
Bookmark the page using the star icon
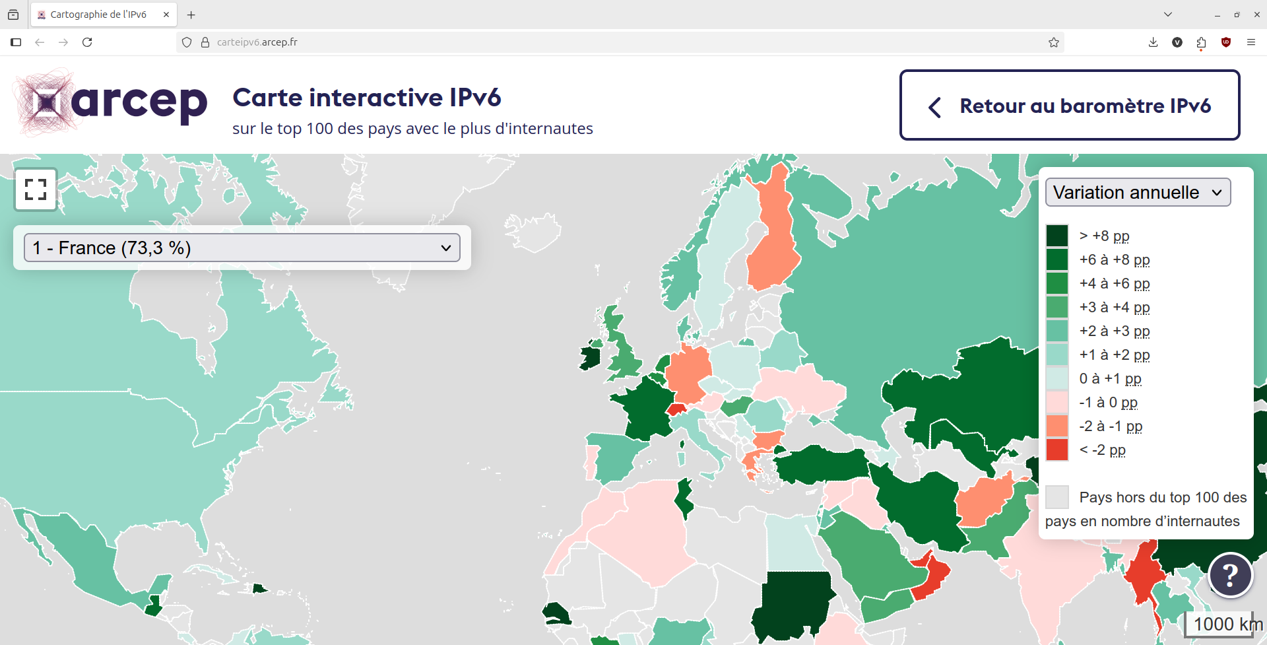(x=1054, y=42)
